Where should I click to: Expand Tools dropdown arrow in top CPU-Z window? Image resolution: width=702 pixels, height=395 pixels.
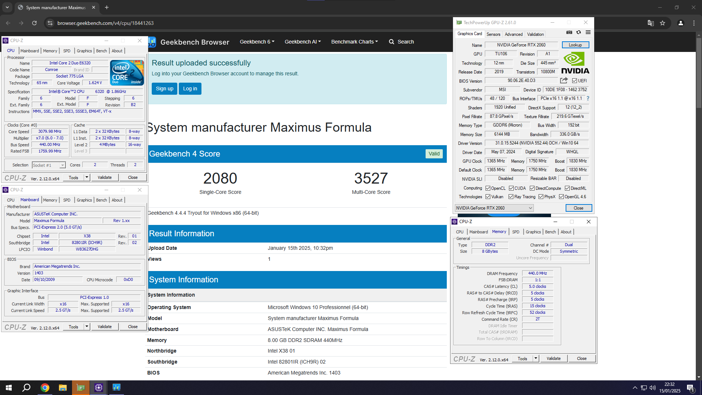click(87, 177)
